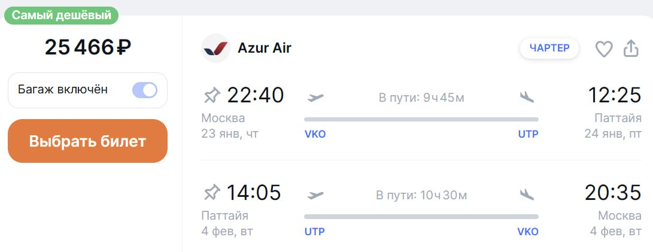The image size is (653, 252).
Task: Click the share ticket icon
Action: tap(631, 48)
